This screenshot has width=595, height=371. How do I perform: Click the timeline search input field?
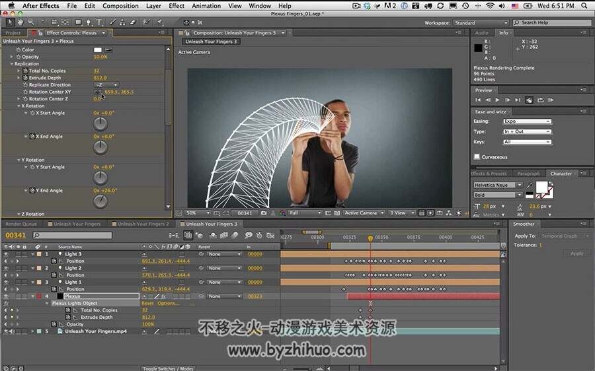tap(73, 235)
